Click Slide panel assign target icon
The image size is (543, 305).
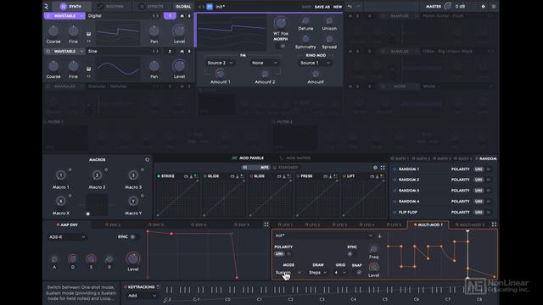288,176
